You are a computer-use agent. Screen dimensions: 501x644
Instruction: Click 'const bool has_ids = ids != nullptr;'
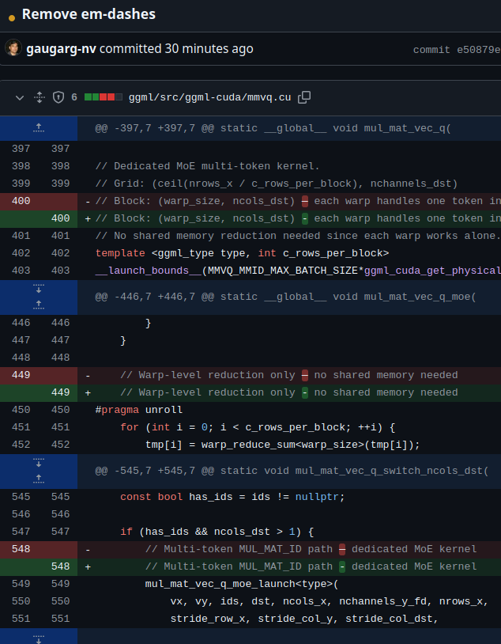point(232,497)
